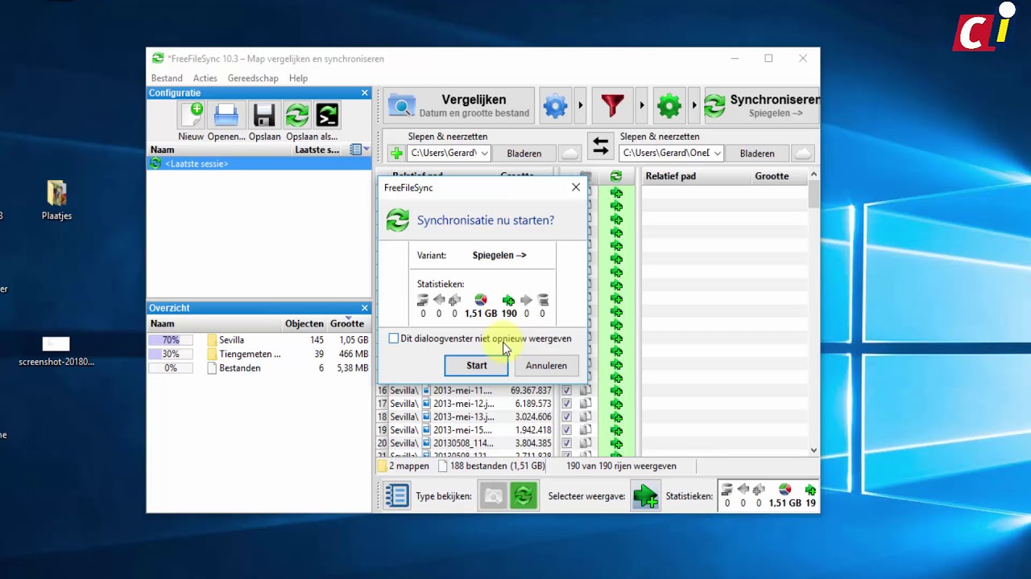Save as batch job terminal icon
Image resolution: width=1031 pixels, height=579 pixels.
327,115
